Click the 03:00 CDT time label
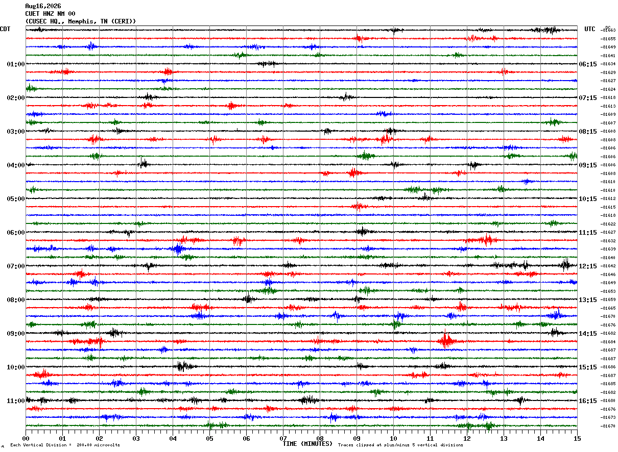Viewport: 618px width, 452px height. (x=16, y=132)
